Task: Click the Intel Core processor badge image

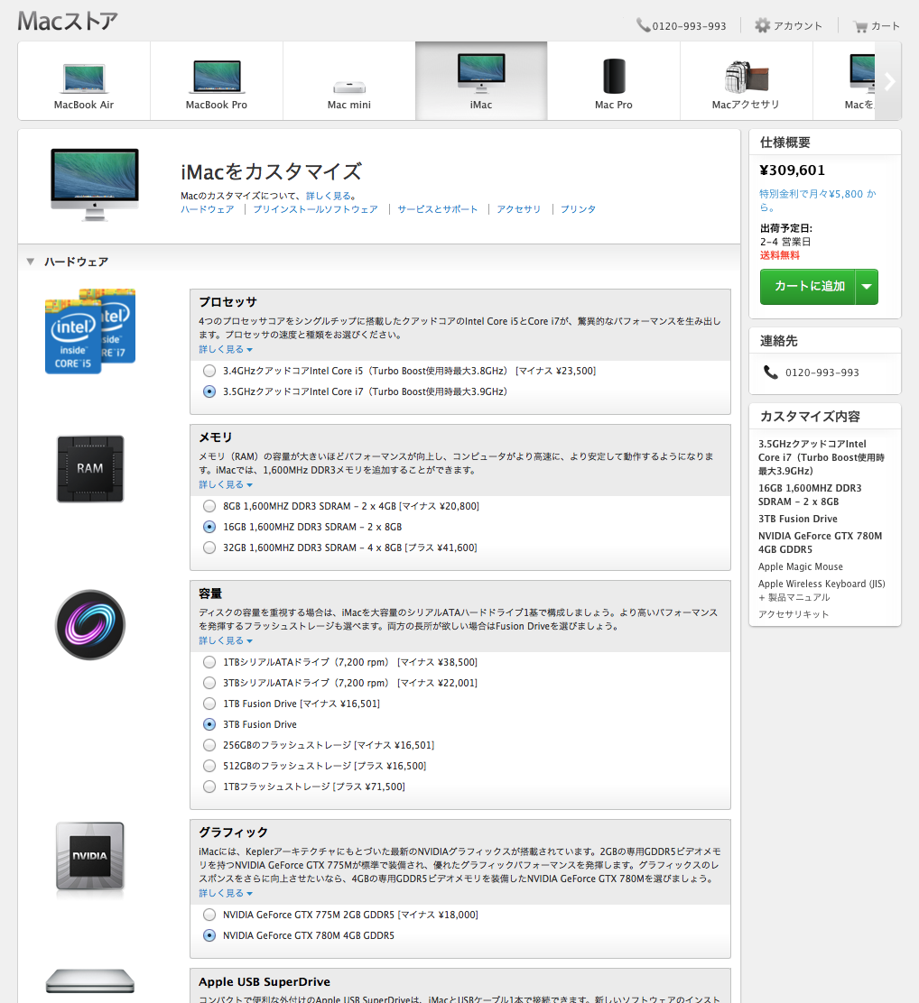Action: click(x=90, y=331)
